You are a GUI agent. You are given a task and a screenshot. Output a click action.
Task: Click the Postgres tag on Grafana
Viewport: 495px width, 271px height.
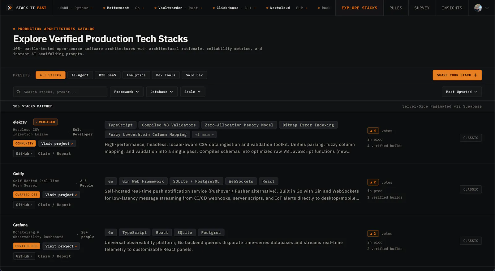[x=211, y=233]
